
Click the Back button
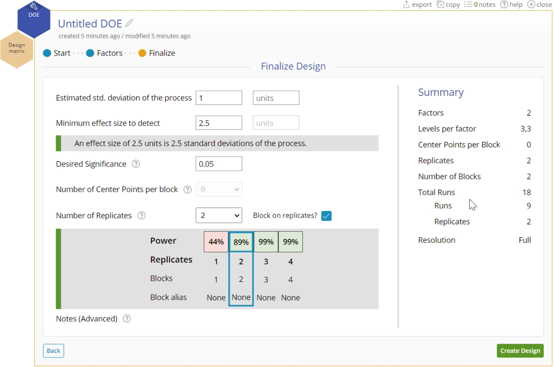[53, 351]
